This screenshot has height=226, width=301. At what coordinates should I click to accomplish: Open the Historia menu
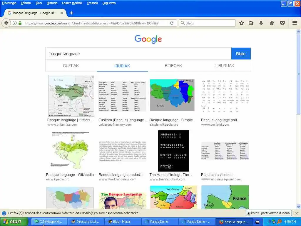[x=52, y=3]
